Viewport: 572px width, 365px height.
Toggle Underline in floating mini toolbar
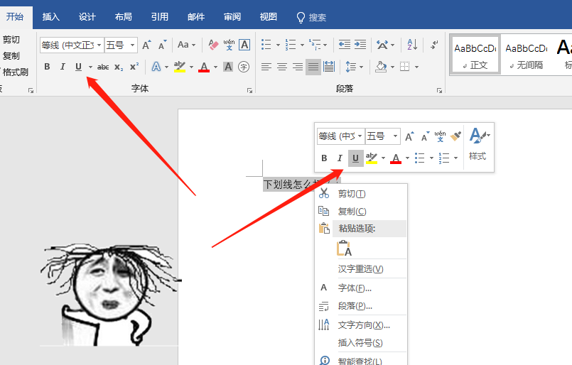356,158
